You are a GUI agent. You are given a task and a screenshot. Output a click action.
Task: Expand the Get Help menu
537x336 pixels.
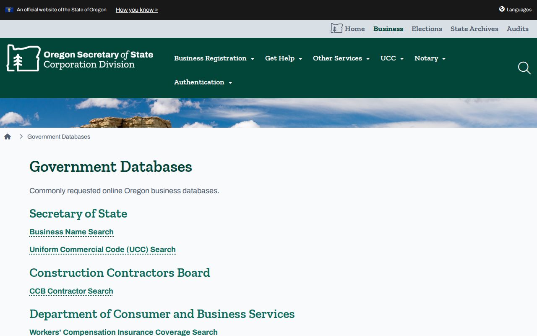(x=284, y=58)
